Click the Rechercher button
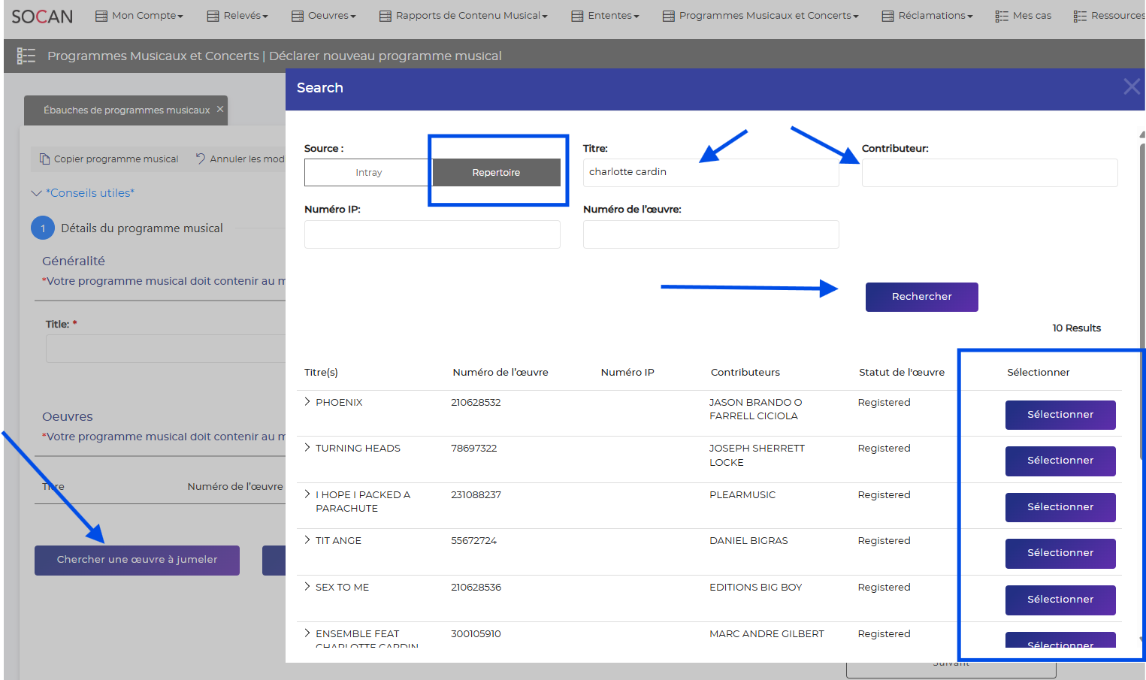Viewport: 1146px width, 680px height. [x=921, y=297]
